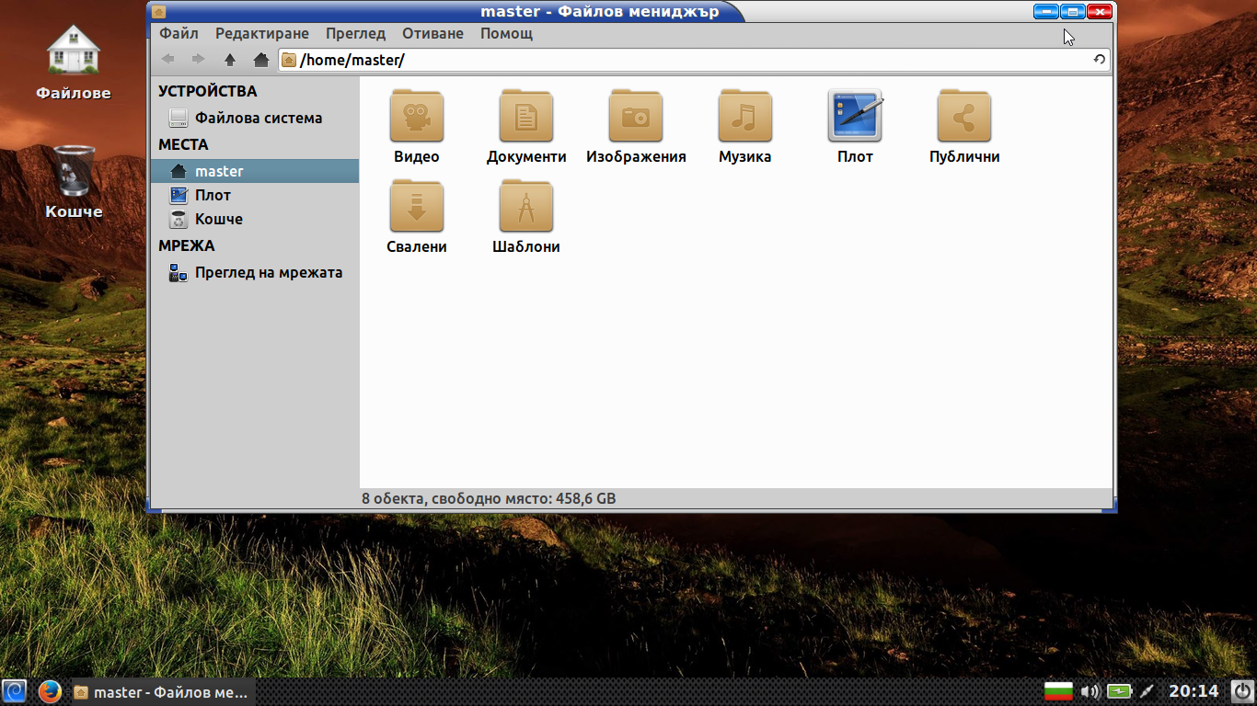1257x706 pixels.
Task: Open the Плот desktop folder icon
Action: click(x=855, y=127)
